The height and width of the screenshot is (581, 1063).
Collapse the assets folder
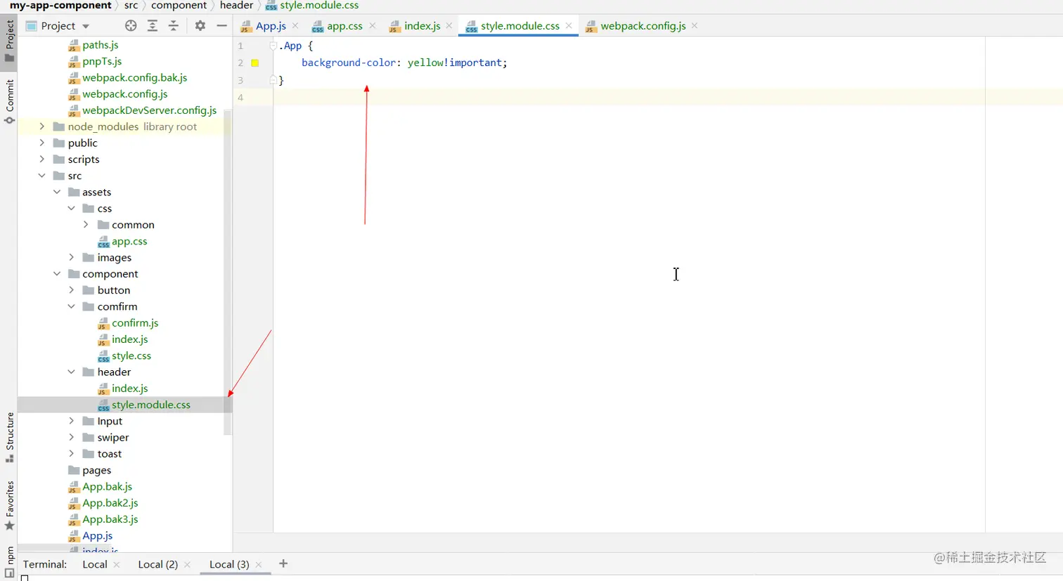coord(57,192)
